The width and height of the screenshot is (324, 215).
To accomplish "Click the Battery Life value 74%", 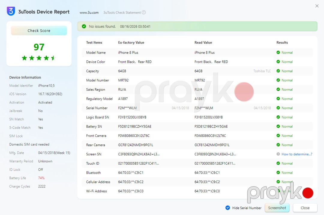I will click(41, 178).
